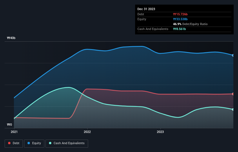Viewport: 238px width, 152px height.
Task: Click the ₩0 y-axis label
Action: pyautogui.click(x=9, y=125)
